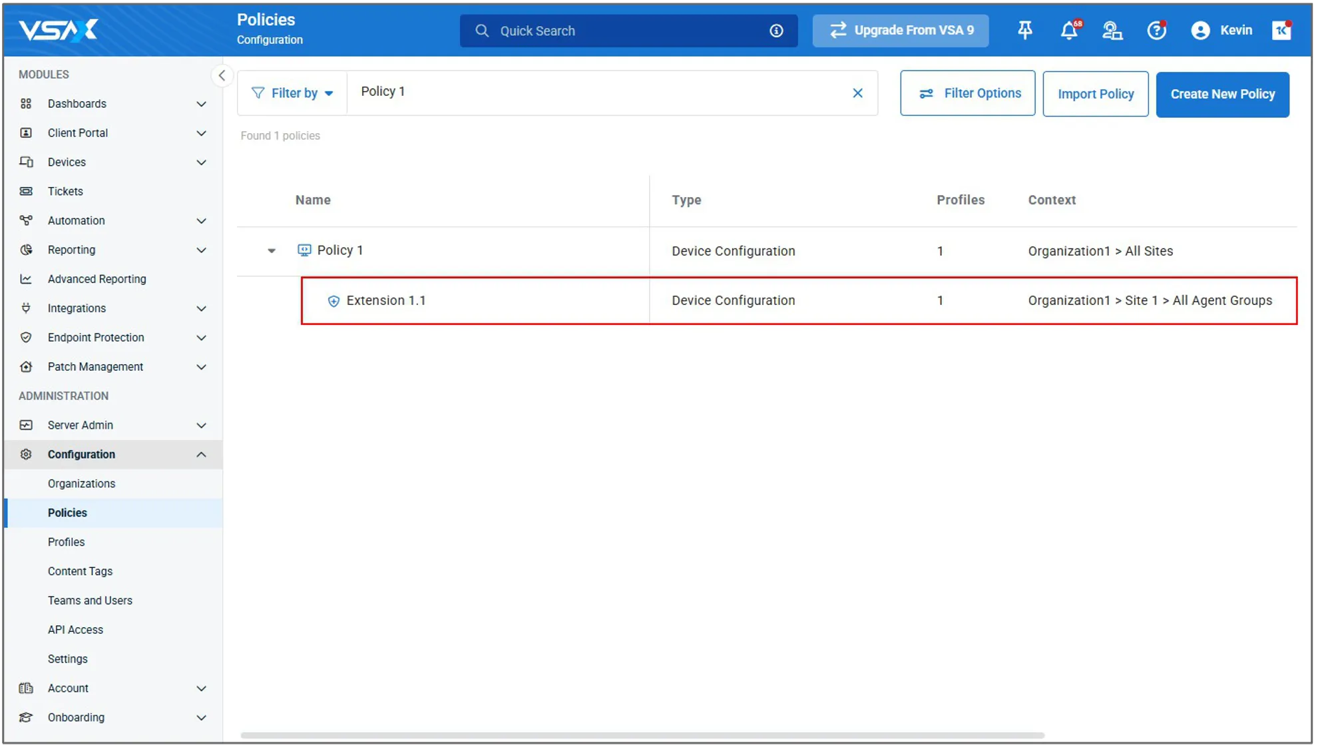Click the horizontal scrollbar at bottom
1318x747 pixels.
(x=642, y=736)
